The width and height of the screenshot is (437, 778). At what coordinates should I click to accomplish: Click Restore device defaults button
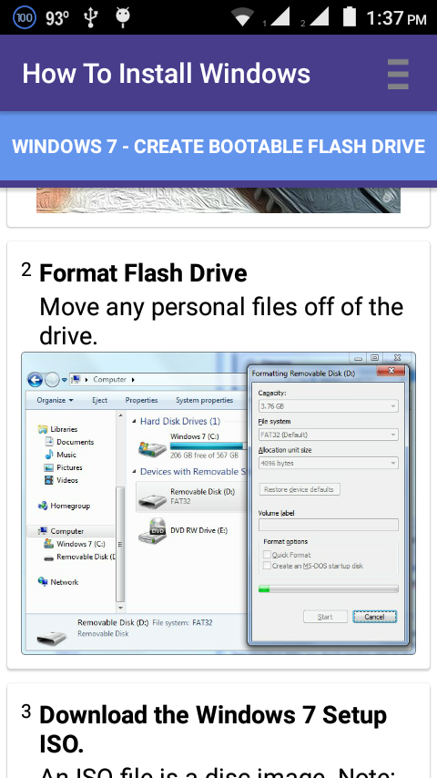(300, 489)
